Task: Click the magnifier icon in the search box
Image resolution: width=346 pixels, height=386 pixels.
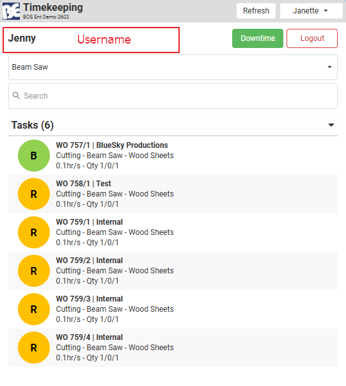Action: coord(16,95)
